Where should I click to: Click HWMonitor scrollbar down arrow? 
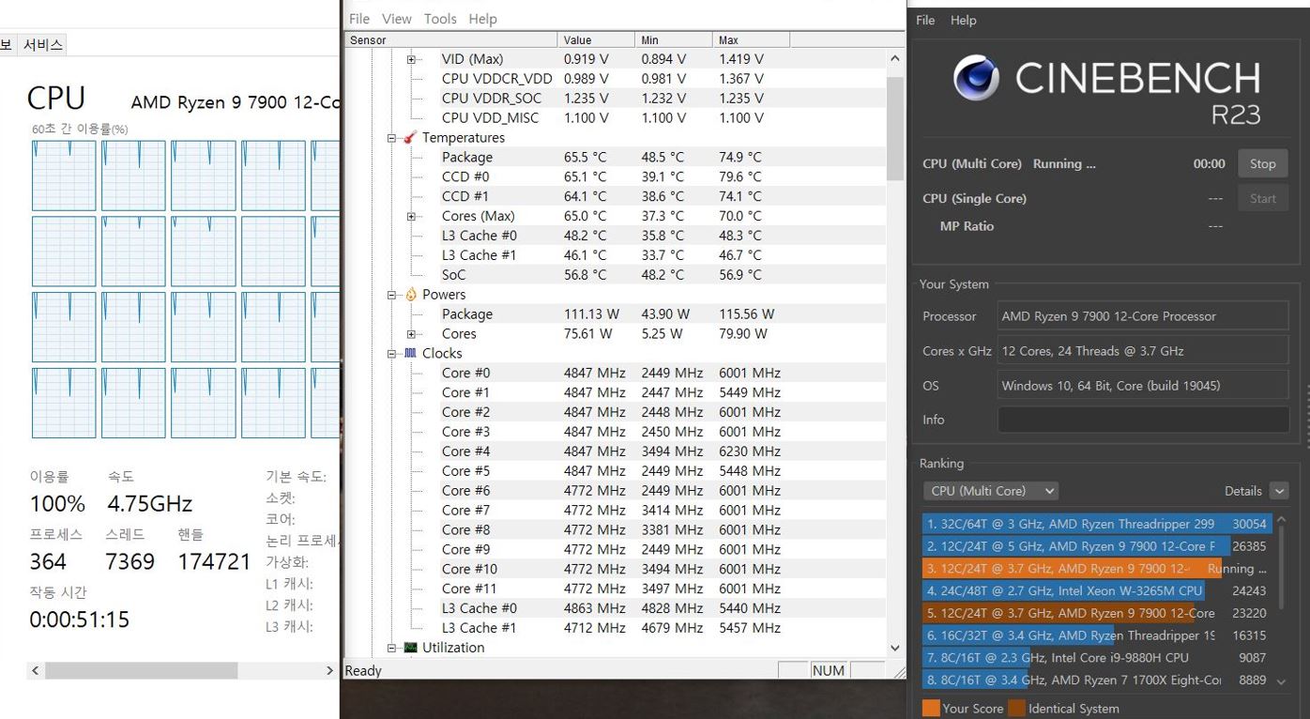tap(894, 648)
